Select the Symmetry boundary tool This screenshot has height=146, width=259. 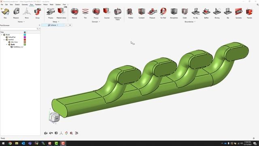click(x=238, y=13)
